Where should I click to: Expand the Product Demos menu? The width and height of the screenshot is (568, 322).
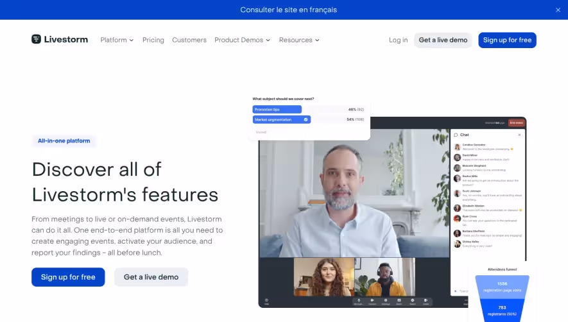coord(243,40)
